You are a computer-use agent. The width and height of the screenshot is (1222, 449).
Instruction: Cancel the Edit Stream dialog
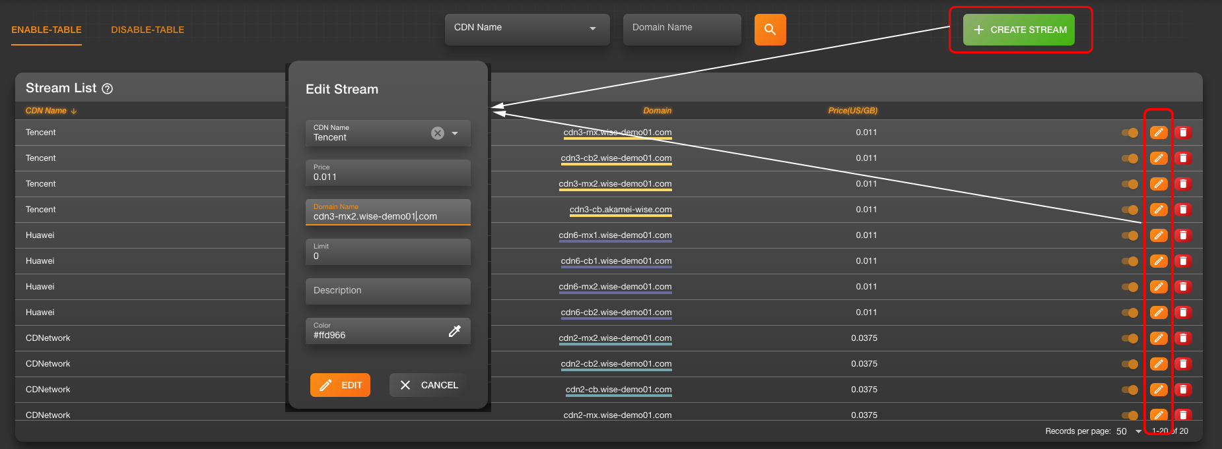[429, 385]
